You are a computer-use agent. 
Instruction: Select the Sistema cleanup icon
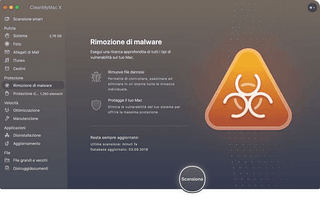[x=7, y=36]
